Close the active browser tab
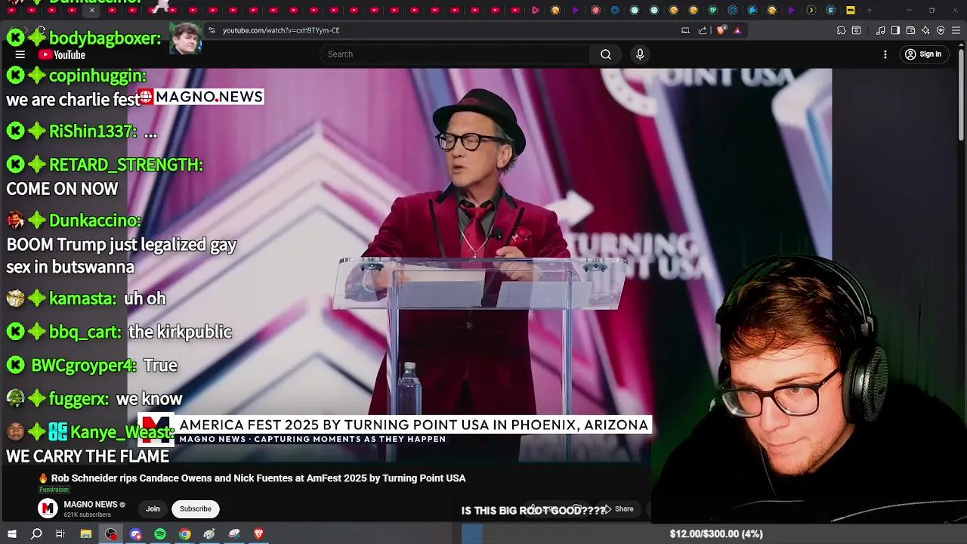Image resolution: width=967 pixels, height=544 pixels. pos(92,10)
